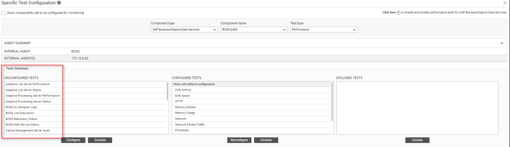Screen dimensions: 510x147
Task: Click the Click here link for performance tests
Action: [389, 12]
